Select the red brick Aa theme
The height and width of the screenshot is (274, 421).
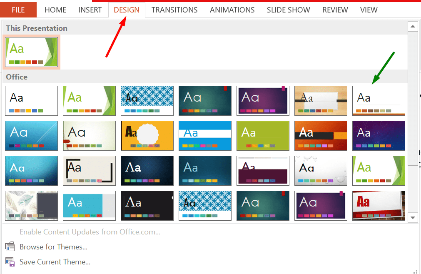379,206
